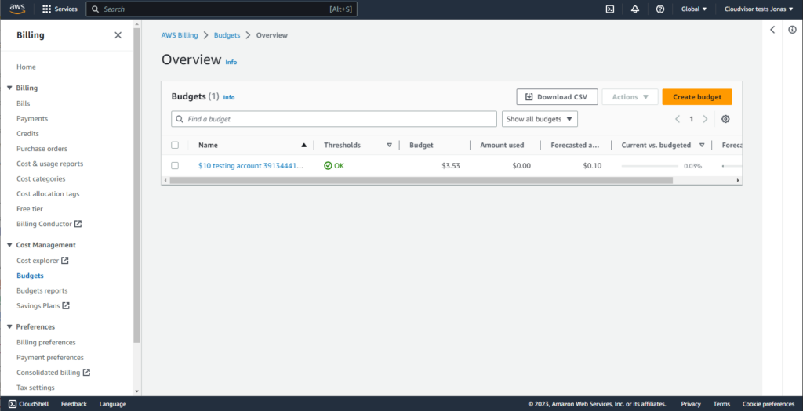
Task: Collapse the right side help panel arrow
Action: pyautogui.click(x=772, y=30)
